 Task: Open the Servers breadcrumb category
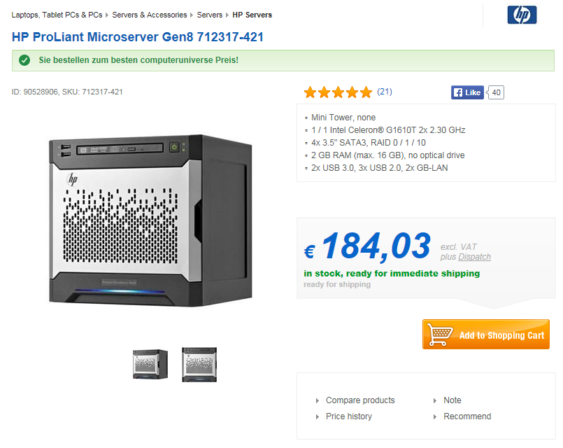210,15
